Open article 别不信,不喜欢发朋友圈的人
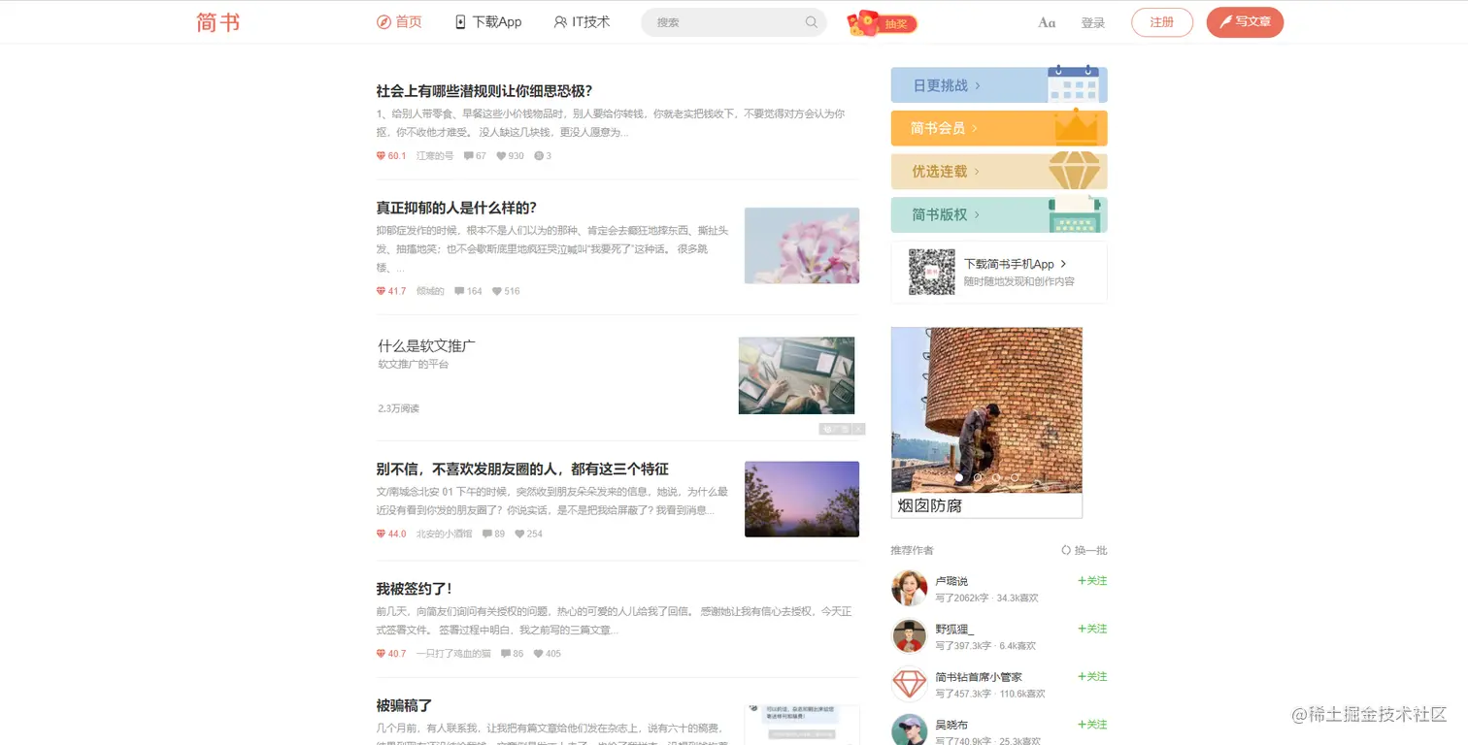 [522, 469]
